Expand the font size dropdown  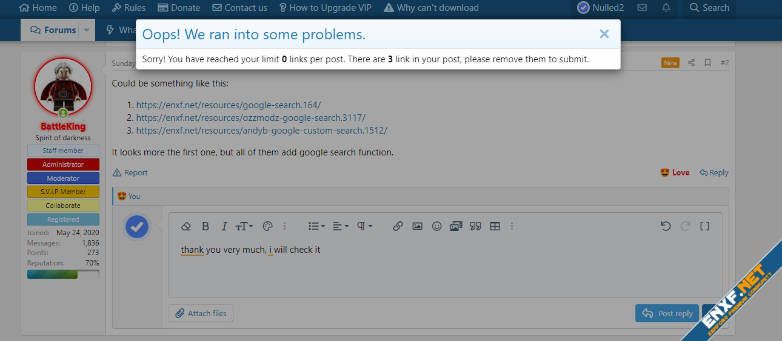244,226
